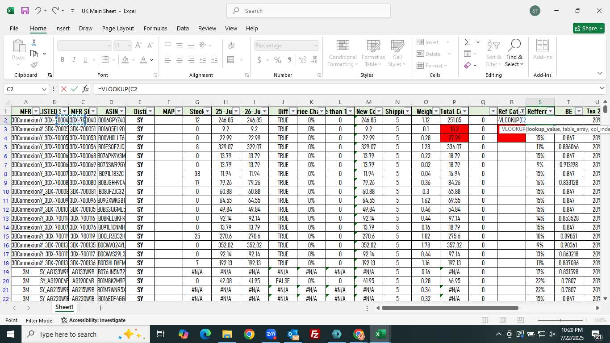Select row header 10
The height and width of the screenshot is (343, 610).
pyautogui.click(x=6, y=192)
